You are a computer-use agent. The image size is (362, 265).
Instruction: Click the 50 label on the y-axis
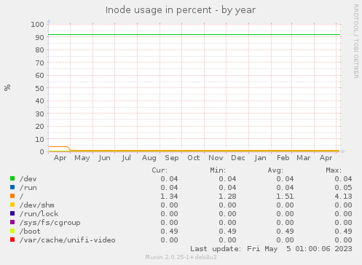[x=39, y=88]
